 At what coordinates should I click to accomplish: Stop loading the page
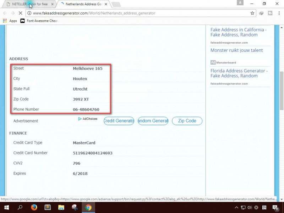[x=21, y=13]
